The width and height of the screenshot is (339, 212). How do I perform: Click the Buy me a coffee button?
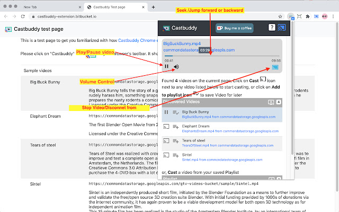click(234, 28)
